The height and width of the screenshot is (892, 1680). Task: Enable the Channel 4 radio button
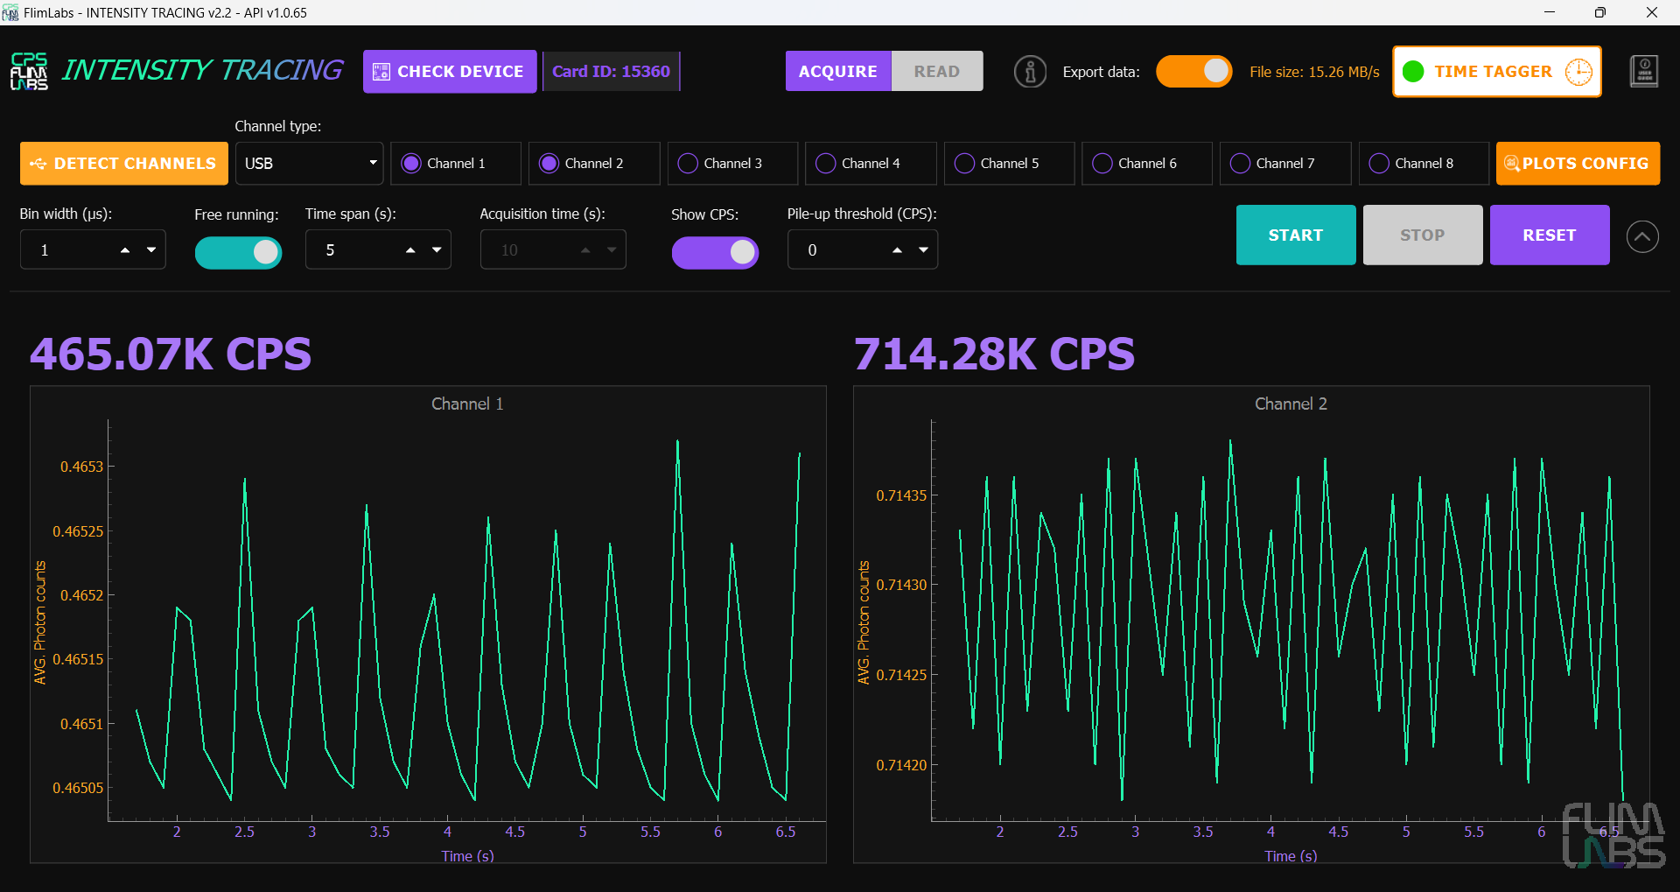[x=825, y=164]
